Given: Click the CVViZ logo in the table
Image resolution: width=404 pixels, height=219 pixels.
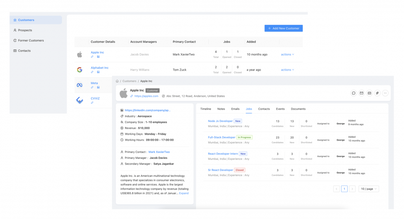Looking at the screenshot, I should [x=80, y=100].
